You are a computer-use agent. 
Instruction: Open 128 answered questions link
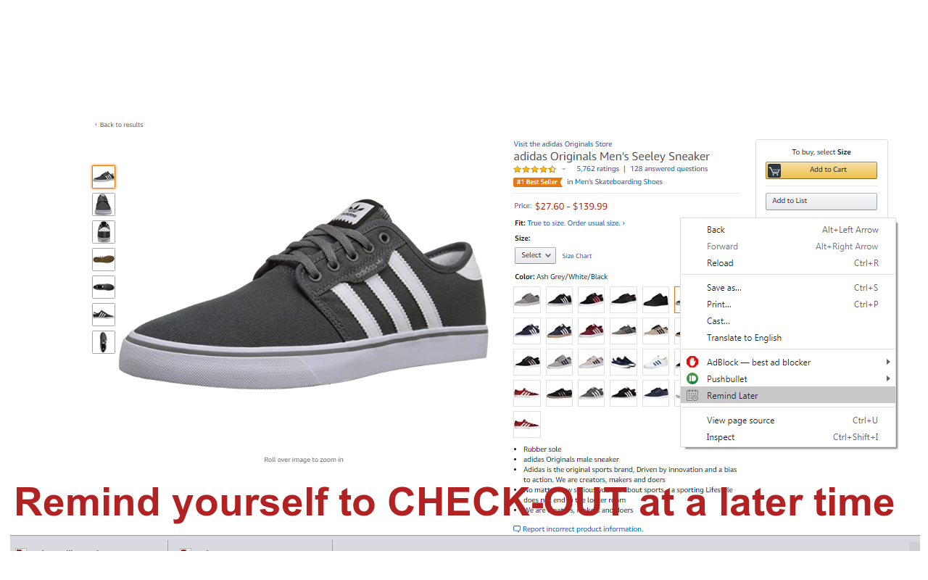(669, 169)
